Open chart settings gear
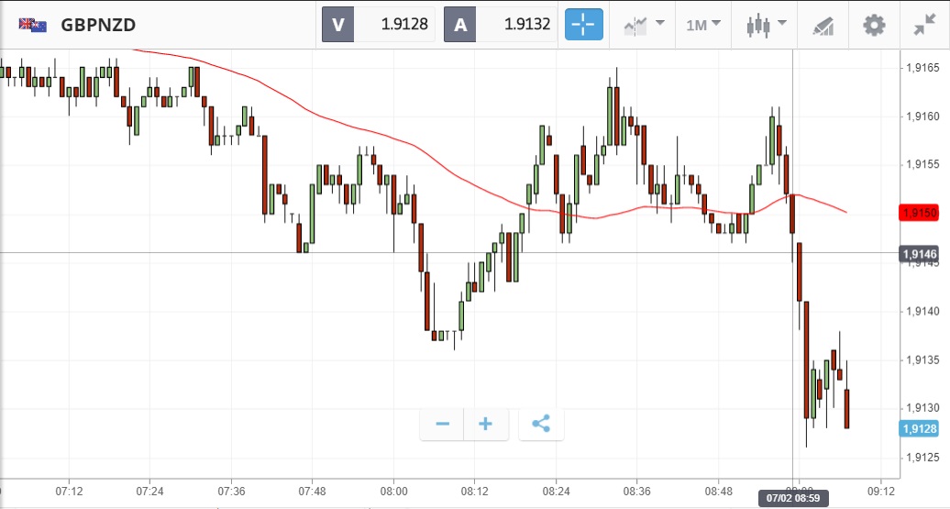This screenshot has width=950, height=509. point(874,25)
